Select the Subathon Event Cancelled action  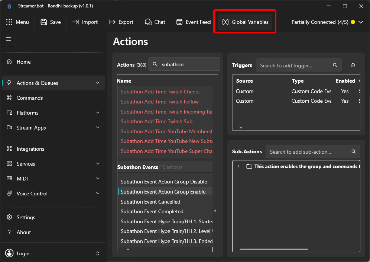(150, 201)
